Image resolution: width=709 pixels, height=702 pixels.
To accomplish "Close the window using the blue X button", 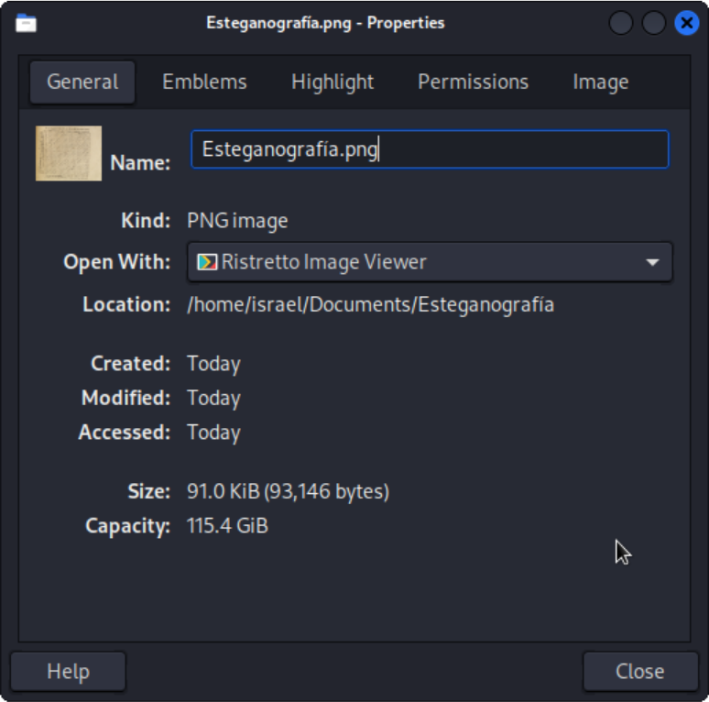I will (686, 23).
